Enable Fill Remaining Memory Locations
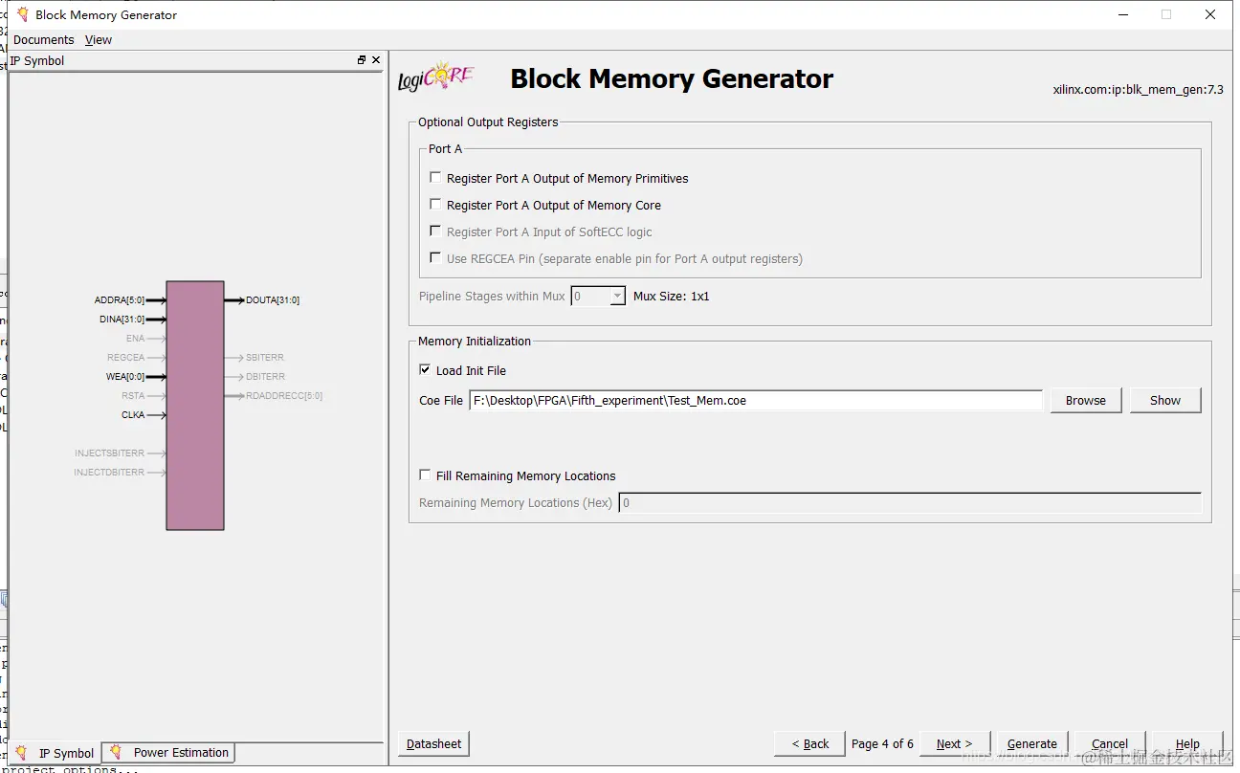This screenshot has width=1240, height=773. [x=426, y=475]
